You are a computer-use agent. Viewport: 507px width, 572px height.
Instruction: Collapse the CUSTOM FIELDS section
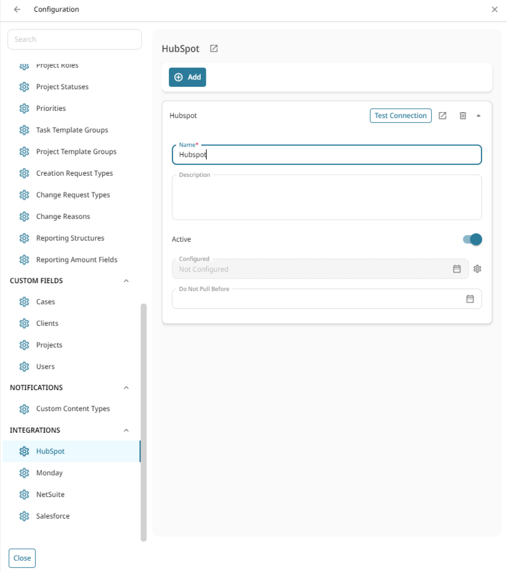click(x=126, y=281)
